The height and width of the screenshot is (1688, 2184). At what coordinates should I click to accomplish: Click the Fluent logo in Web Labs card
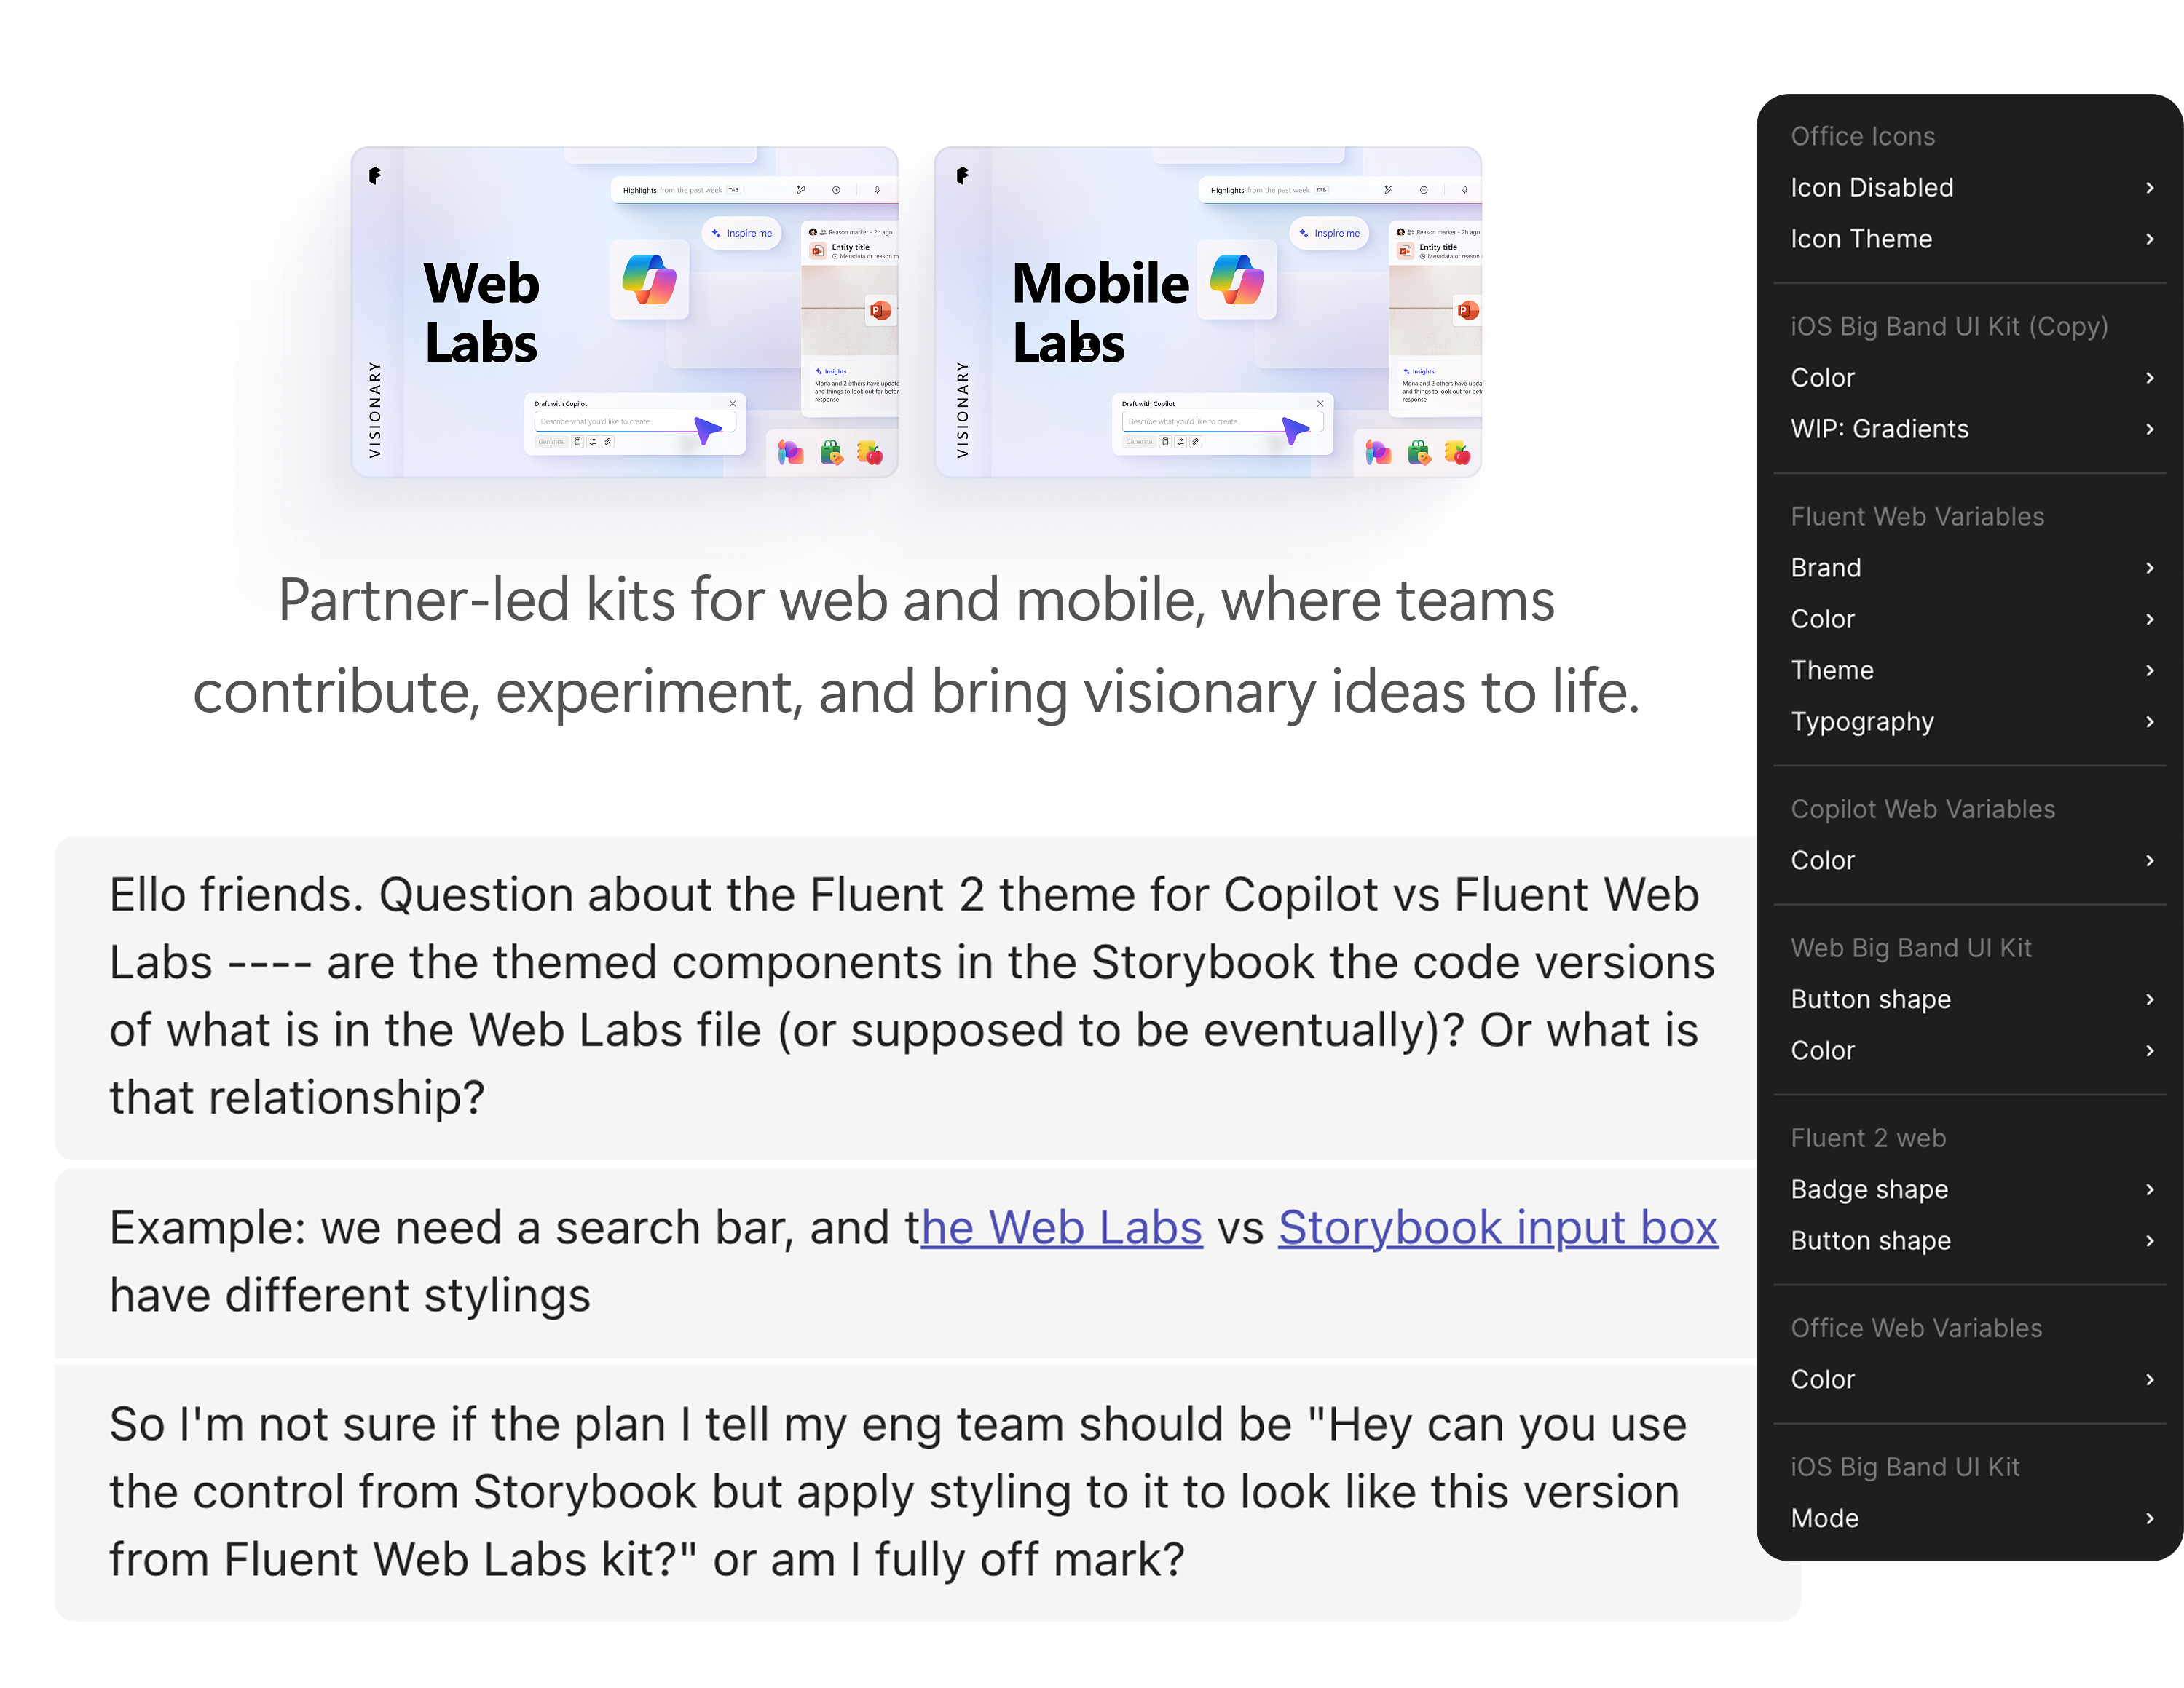[375, 176]
